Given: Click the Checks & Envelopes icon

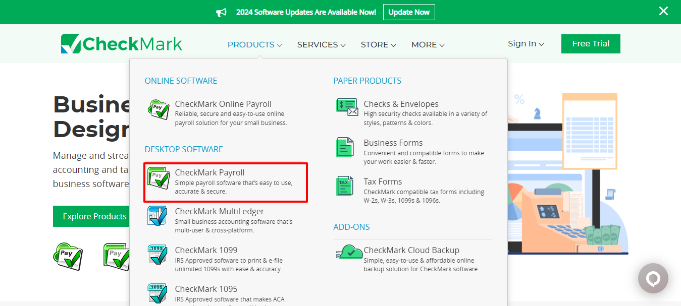Looking at the screenshot, I should pos(347,107).
